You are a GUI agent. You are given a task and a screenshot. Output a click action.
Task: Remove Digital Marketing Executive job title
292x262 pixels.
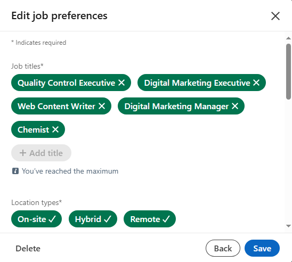(x=256, y=83)
